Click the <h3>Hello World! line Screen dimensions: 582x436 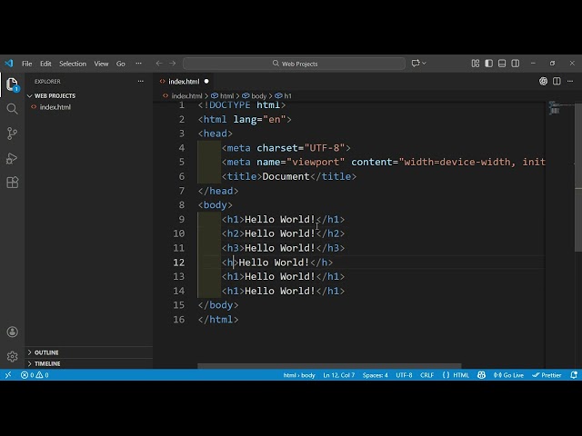pos(283,248)
